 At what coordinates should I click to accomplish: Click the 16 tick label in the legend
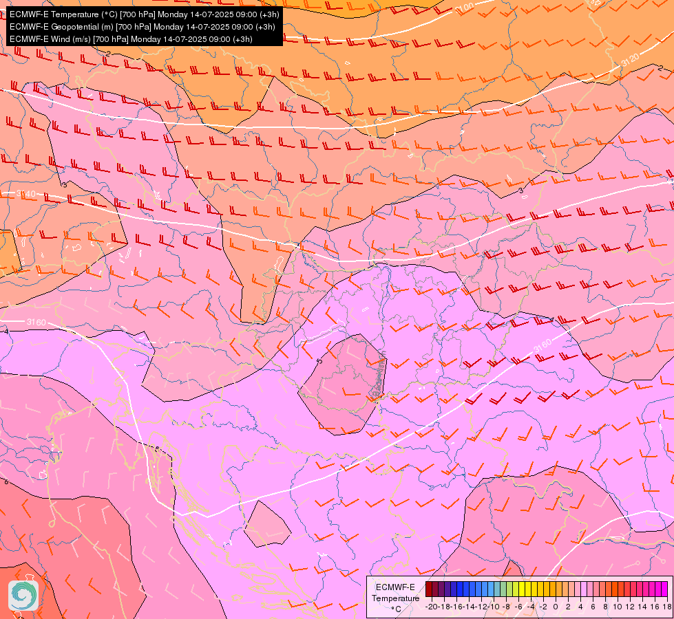pyautogui.click(x=655, y=607)
